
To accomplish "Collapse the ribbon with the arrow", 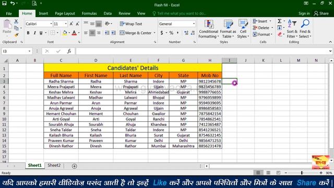I will tap(330, 42).
